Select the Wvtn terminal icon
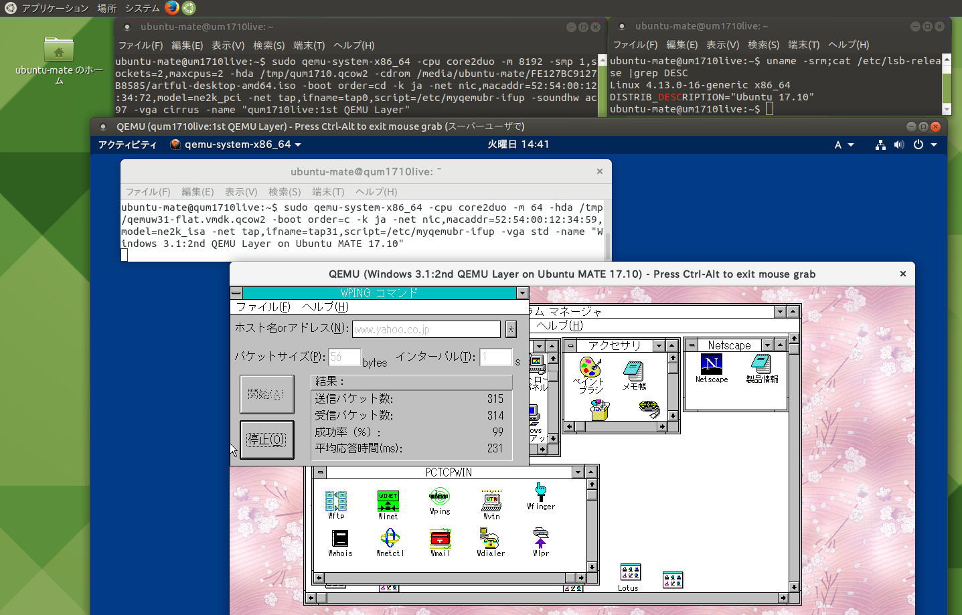This screenshot has height=615, width=962. [x=491, y=505]
